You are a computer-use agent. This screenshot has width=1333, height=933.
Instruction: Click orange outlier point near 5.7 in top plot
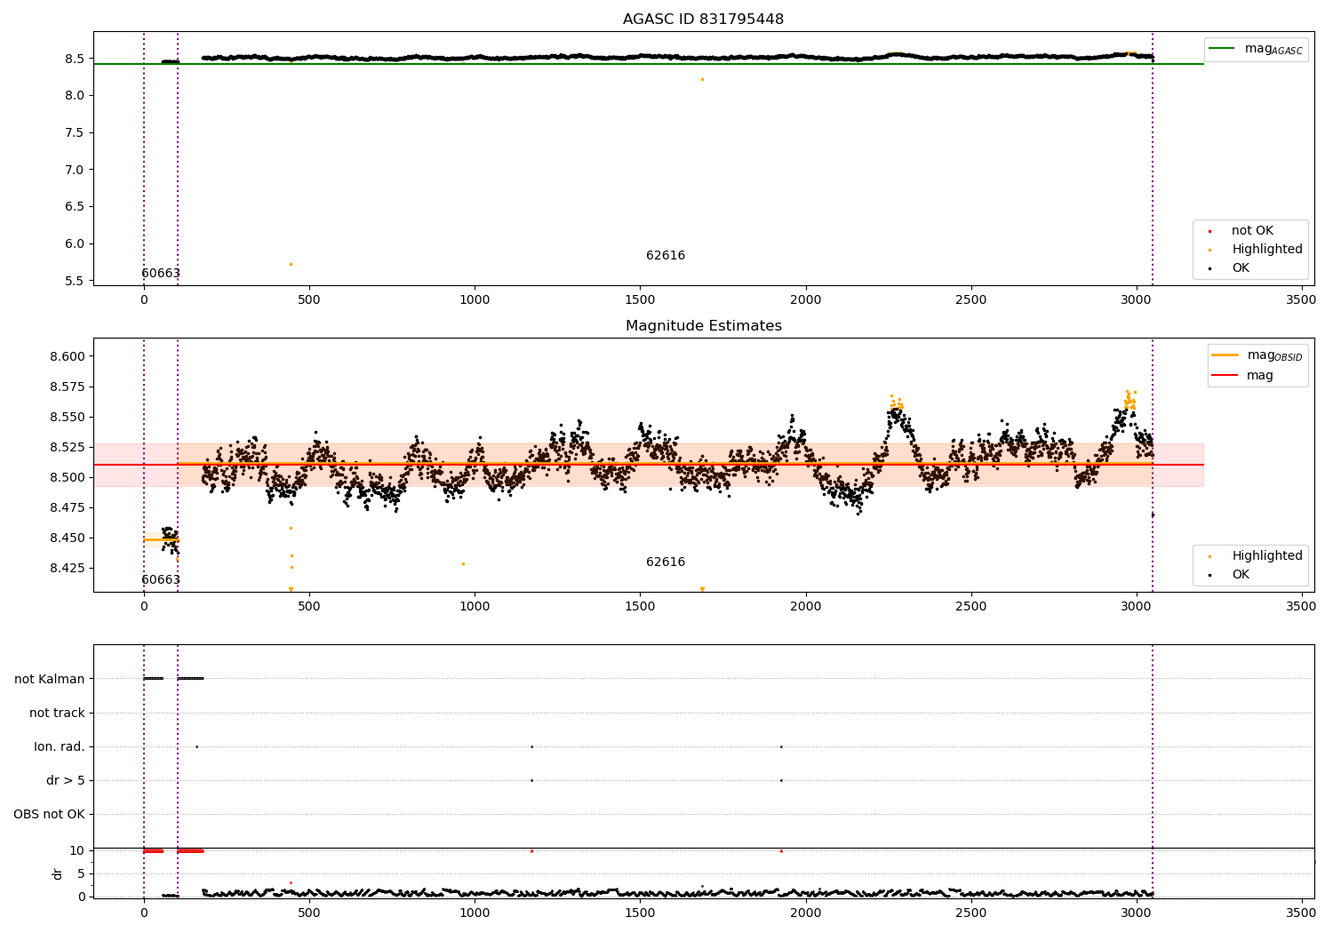[x=291, y=264]
